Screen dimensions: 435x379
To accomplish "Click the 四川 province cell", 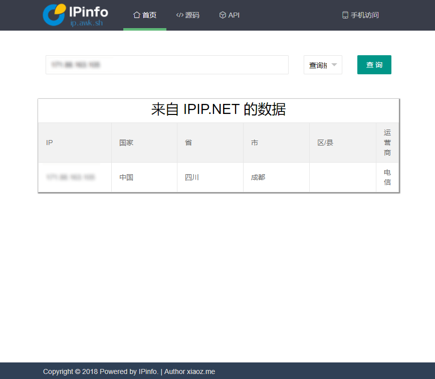I will point(192,177).
